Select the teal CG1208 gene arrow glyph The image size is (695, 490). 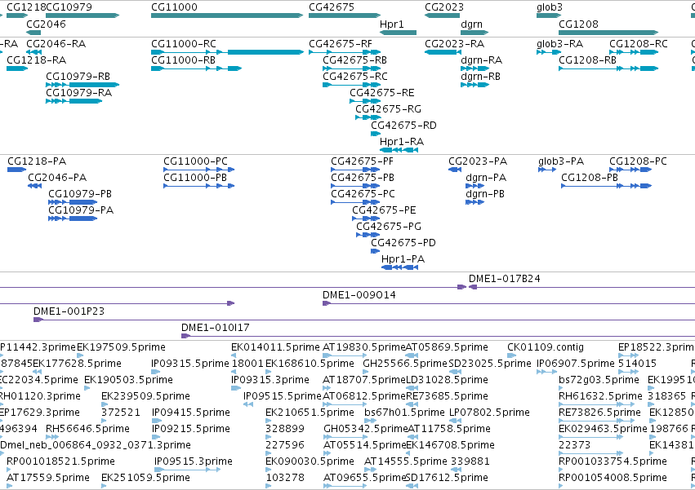pyautogui.click(x=608, y=33)
